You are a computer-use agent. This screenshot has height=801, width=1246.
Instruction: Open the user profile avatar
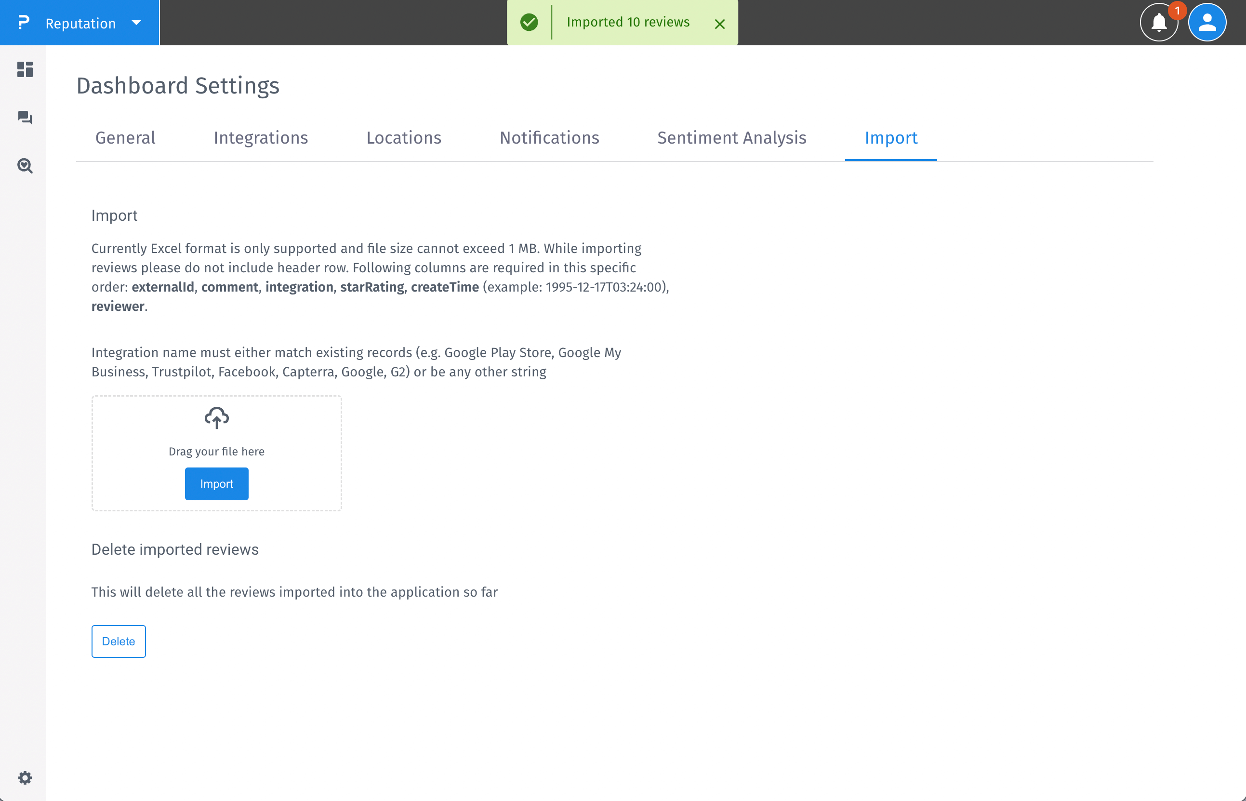click(x=1207, y=23)
